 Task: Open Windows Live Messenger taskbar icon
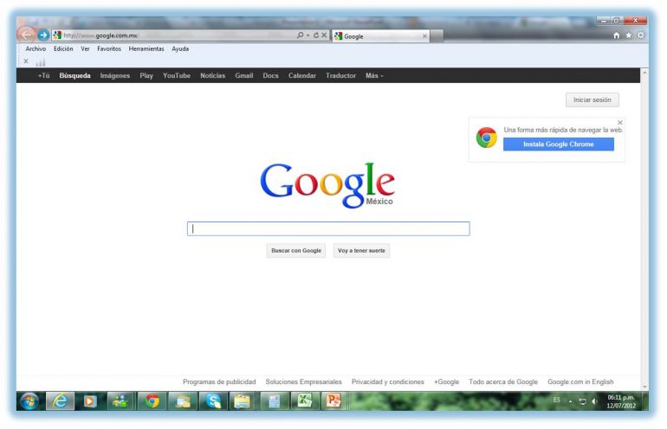(x=120, y=401)
